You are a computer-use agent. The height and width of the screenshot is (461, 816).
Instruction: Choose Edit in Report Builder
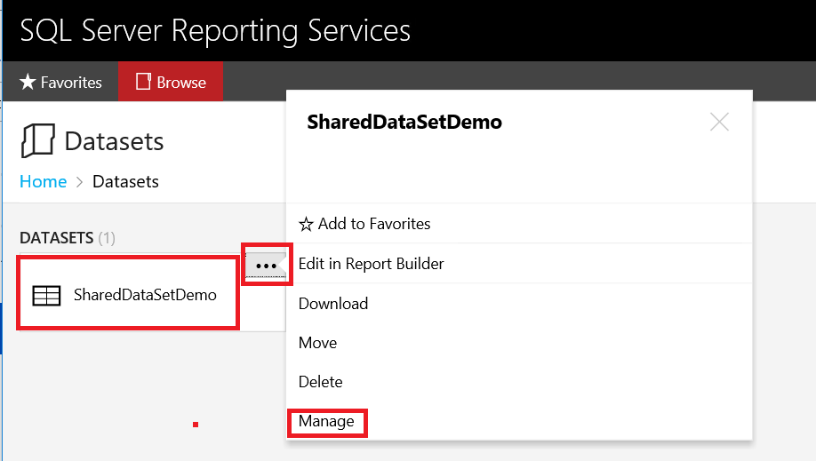pyautogui.click(x=371, y=264)
